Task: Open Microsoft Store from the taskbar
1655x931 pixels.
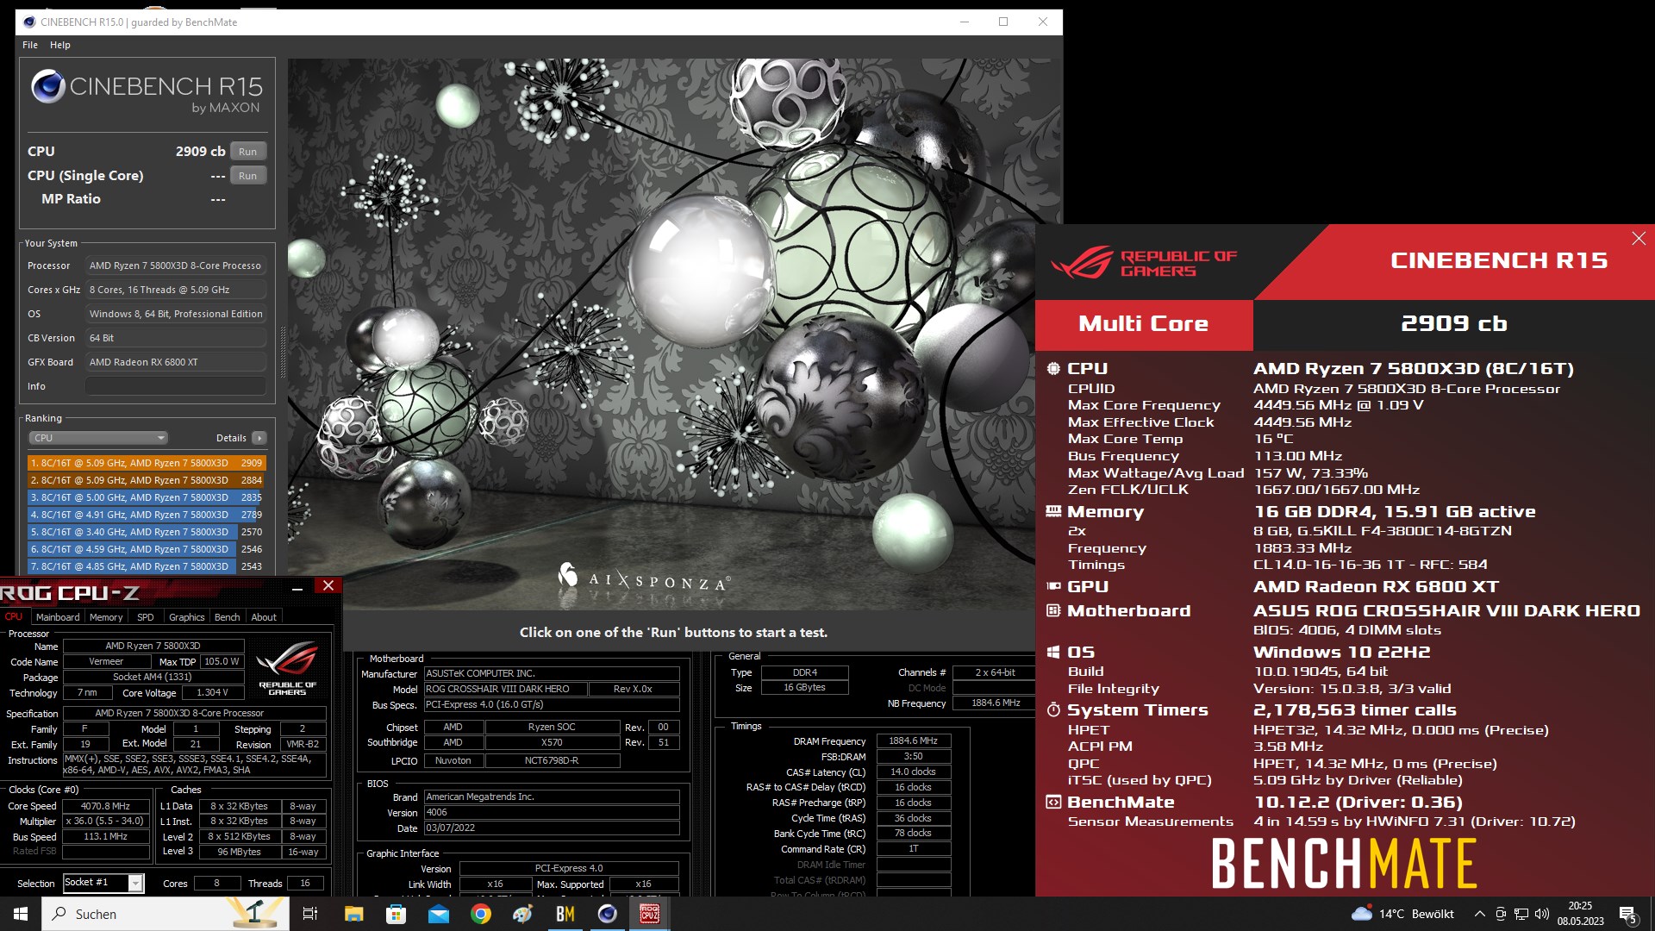Action: click(397, 914)
